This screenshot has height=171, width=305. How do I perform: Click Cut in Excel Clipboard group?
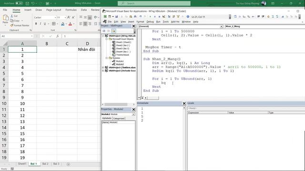point(14,16)
